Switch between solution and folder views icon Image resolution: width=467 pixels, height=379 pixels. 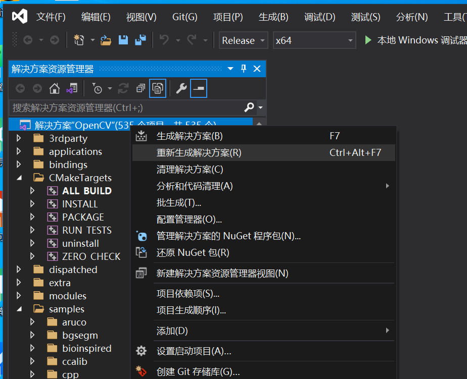(72, 88)
